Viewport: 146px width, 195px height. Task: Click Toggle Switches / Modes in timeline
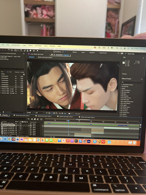(22, 136)
